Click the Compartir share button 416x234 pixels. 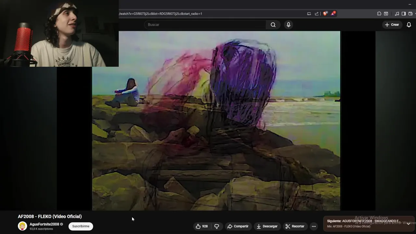tap(238, 226)
